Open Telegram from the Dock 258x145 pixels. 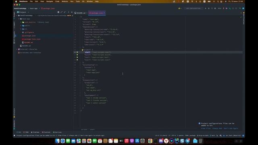pos(187,141)
